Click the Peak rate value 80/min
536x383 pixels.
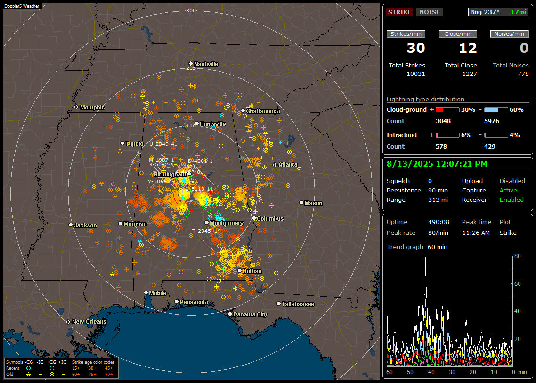coord(439,233)
